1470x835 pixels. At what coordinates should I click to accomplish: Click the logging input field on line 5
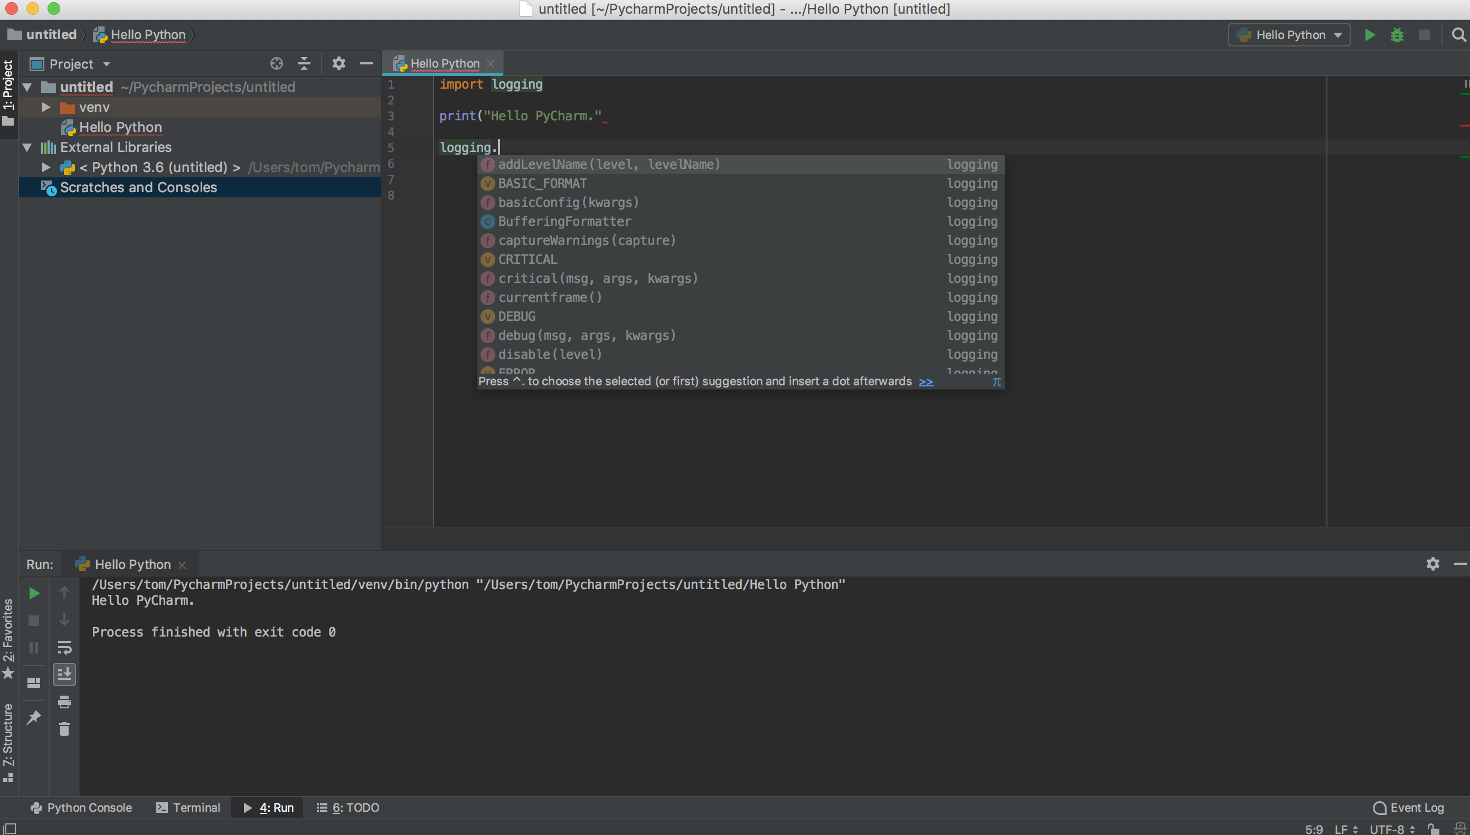(x=497, y=146)
